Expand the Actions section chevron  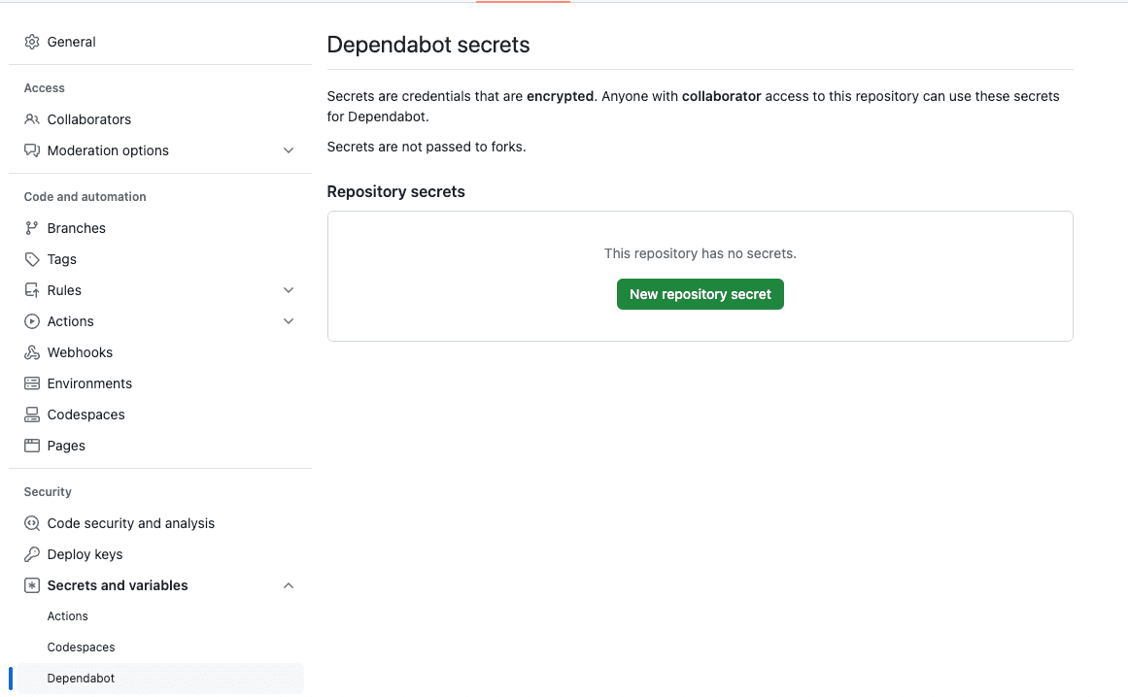289,321
